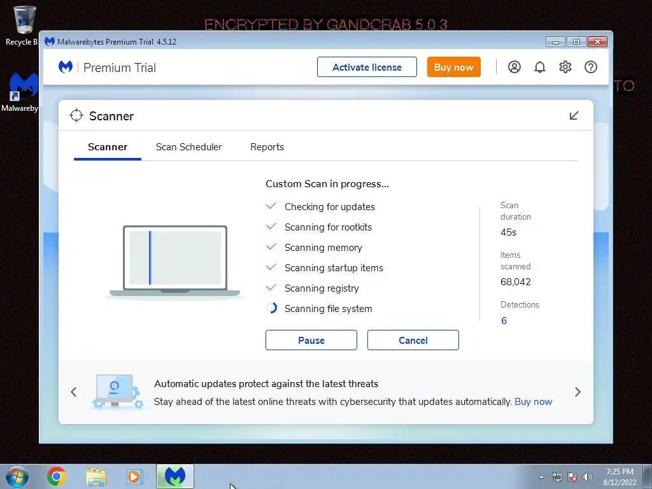Click the volume speaker tray icon
Image resolution: width=652 pixels, height=489 pixels.
coord(588,477)
